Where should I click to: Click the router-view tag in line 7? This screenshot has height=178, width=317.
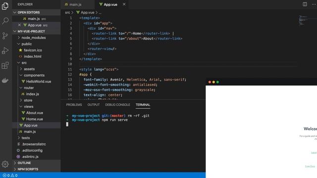click(x=102, y=48)
